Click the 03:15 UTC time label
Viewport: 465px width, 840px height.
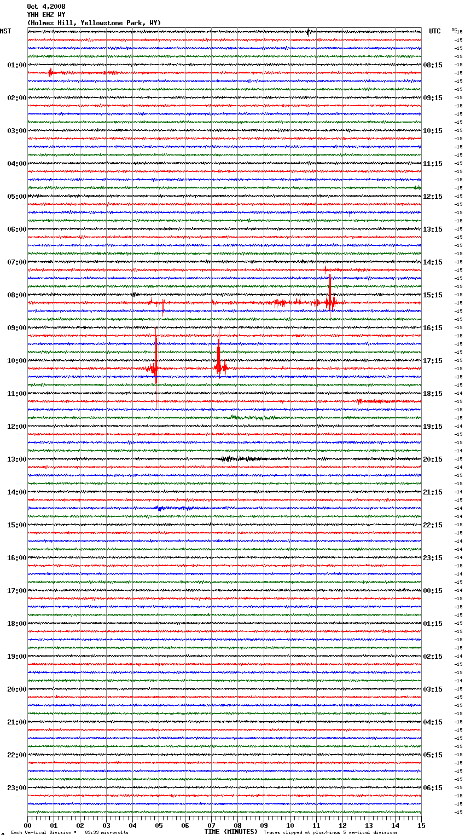433,689
